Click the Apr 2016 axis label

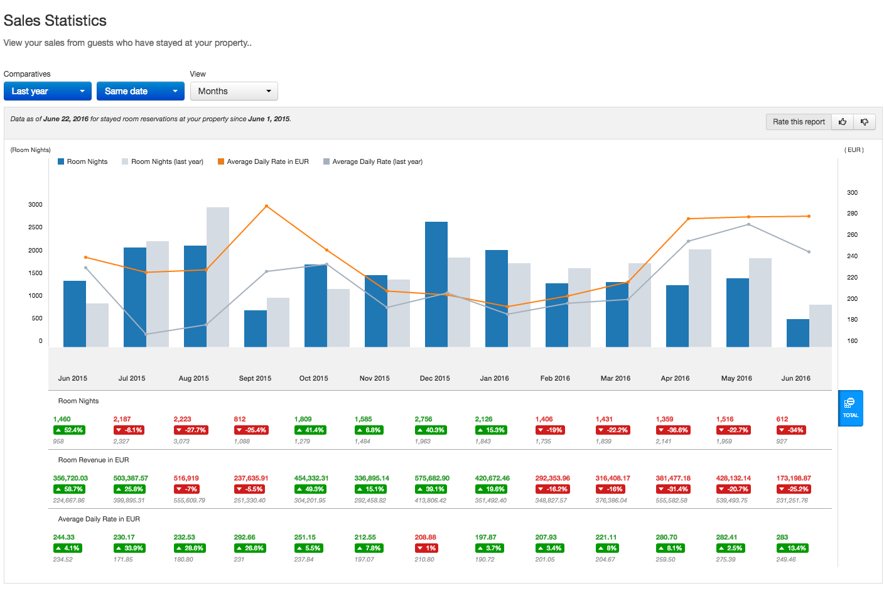[675, 378]
